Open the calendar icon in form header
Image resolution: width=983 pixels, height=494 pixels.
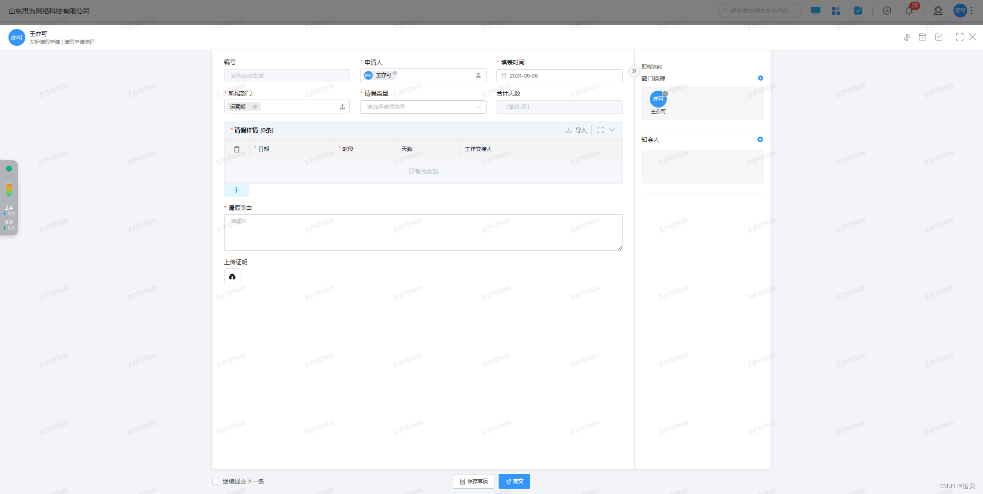click(922, 37)
